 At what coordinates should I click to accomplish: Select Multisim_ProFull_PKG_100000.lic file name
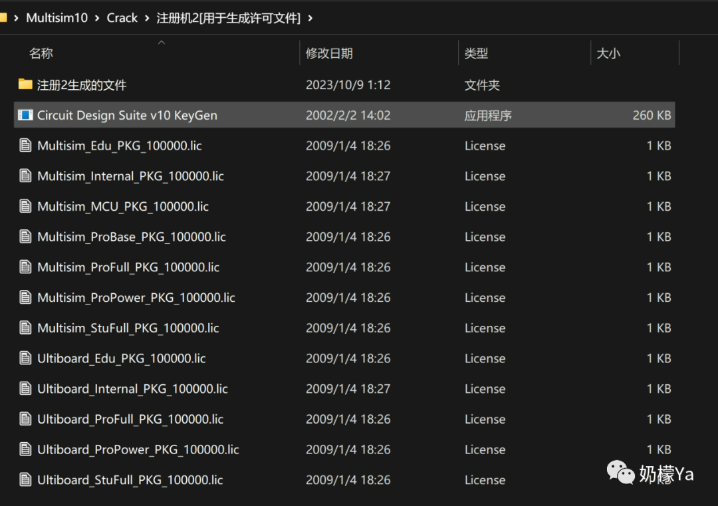pos(128,267)
